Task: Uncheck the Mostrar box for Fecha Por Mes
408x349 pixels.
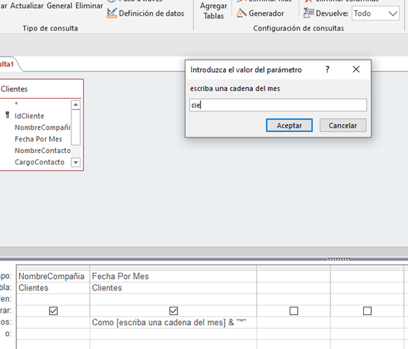Action: (x=173, y=311)
